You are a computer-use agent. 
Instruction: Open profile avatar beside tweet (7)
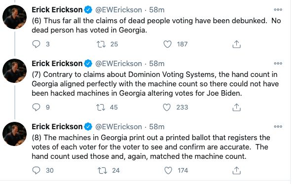(x=14, y=71)
